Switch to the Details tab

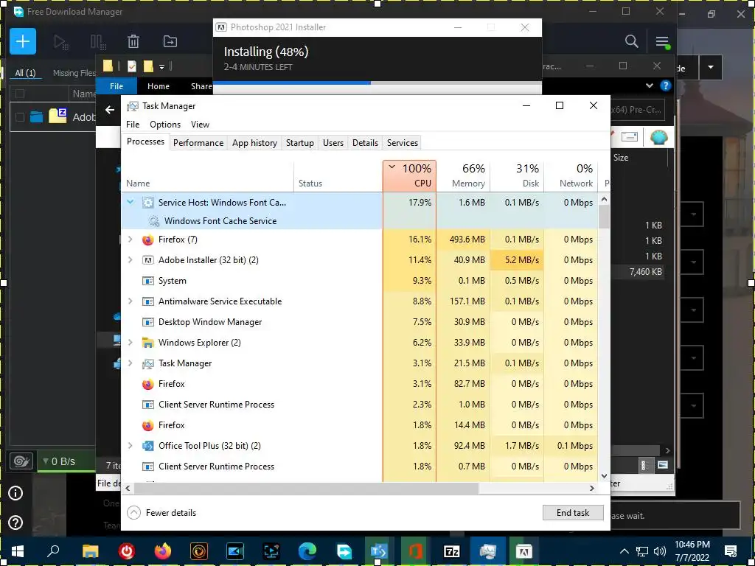click(x=365, y=142)
